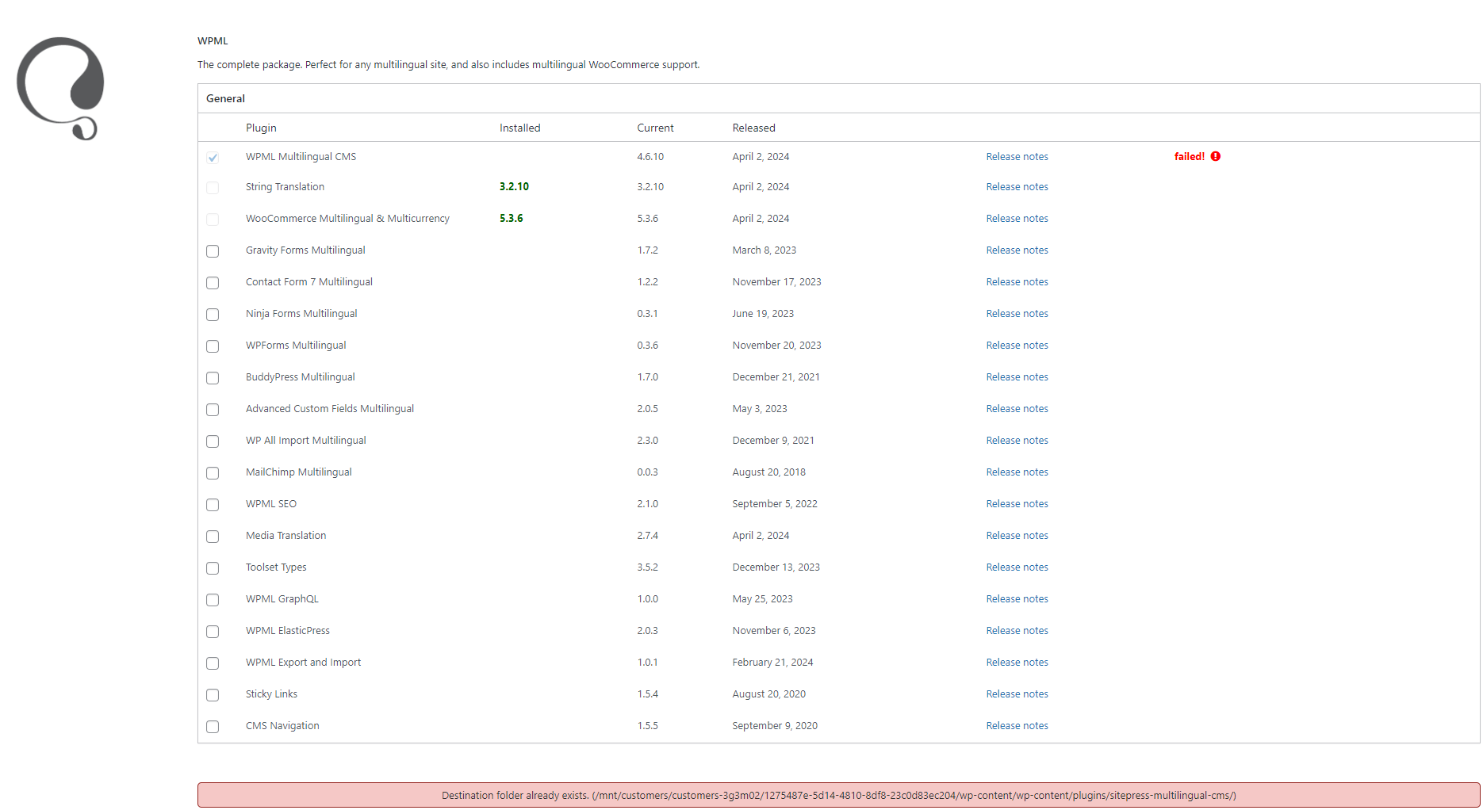Open Release notes for Toolset Types
1483x810 pixels.
1017,567
